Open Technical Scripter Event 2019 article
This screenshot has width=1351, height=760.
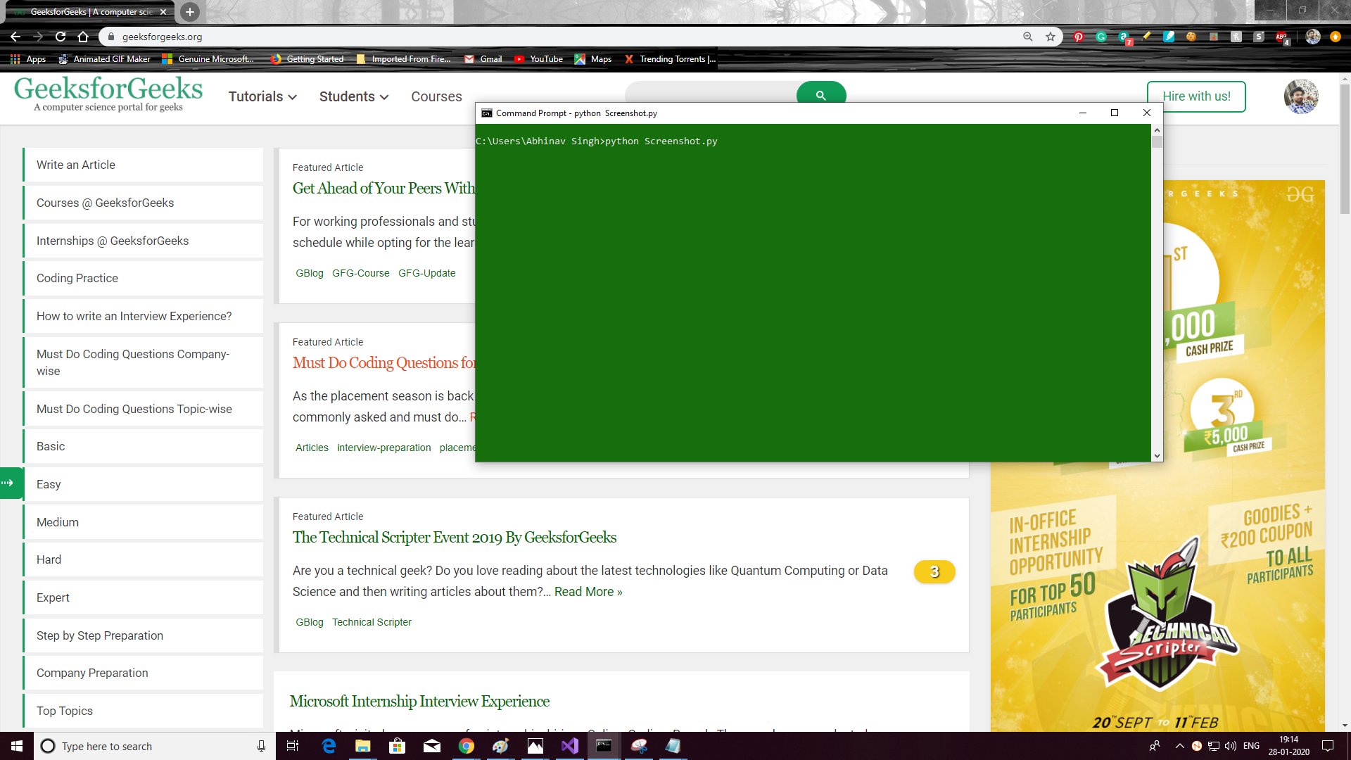click(454, 537)
